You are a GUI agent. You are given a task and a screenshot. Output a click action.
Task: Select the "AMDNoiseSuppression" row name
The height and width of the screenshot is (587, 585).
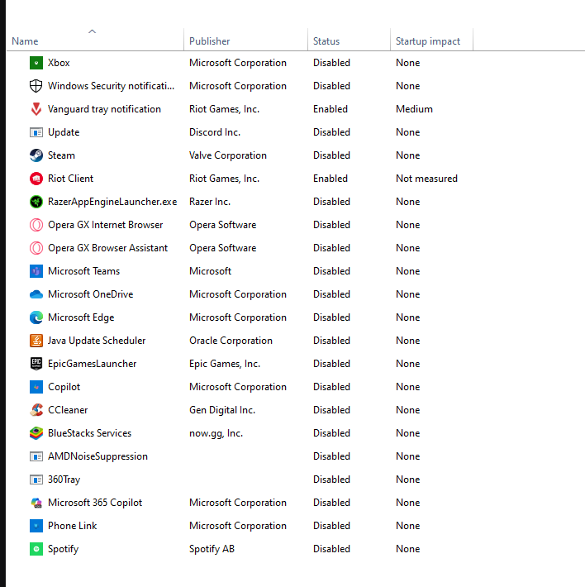click(97, 456)
